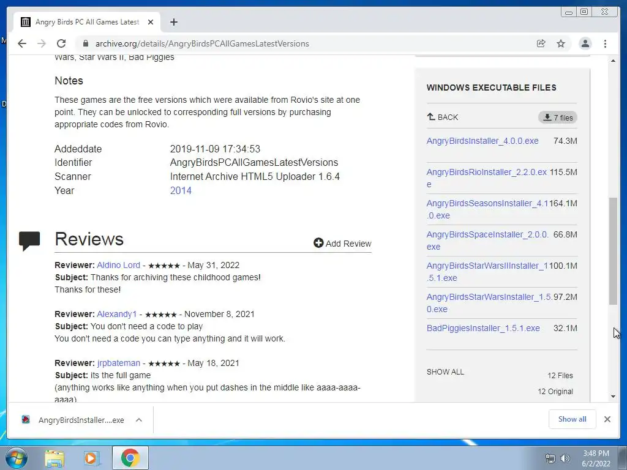Open the 2014 year link

click(181, 191)
